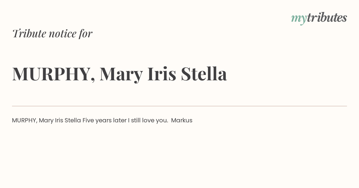Image resolution: width=359 pixels, height=188 pixels.
Task: Click the signature name "Markus"
Action: (182, 121)
